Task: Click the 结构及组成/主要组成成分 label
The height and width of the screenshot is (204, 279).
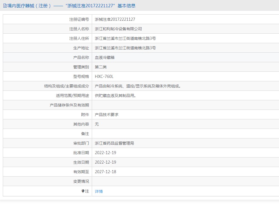Action: [67, 86]
